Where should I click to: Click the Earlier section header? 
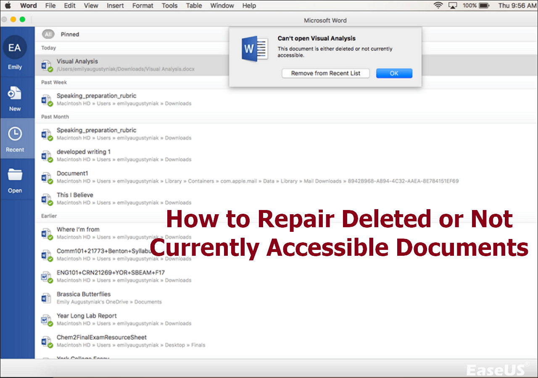[49, 216]
